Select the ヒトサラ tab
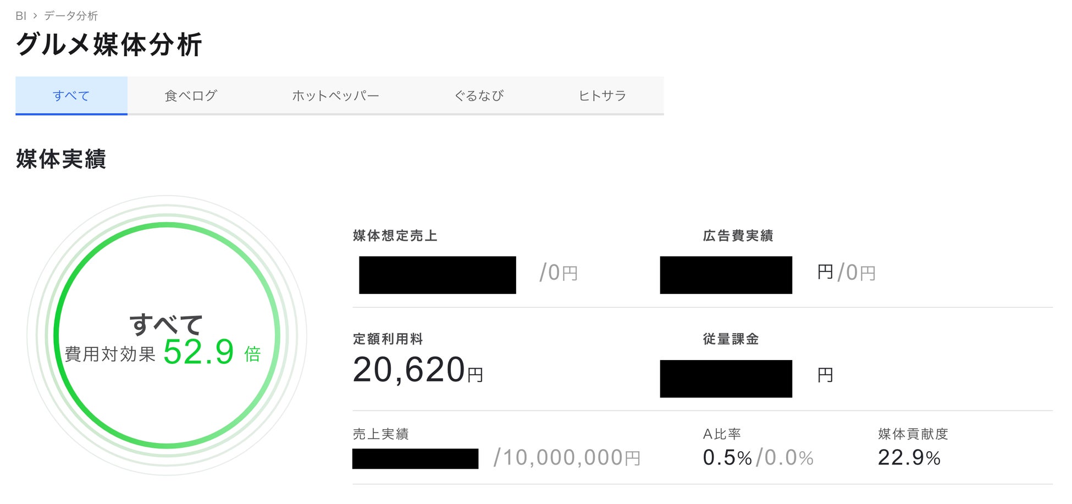1072x504 pixels. click(x=602, y=96)
